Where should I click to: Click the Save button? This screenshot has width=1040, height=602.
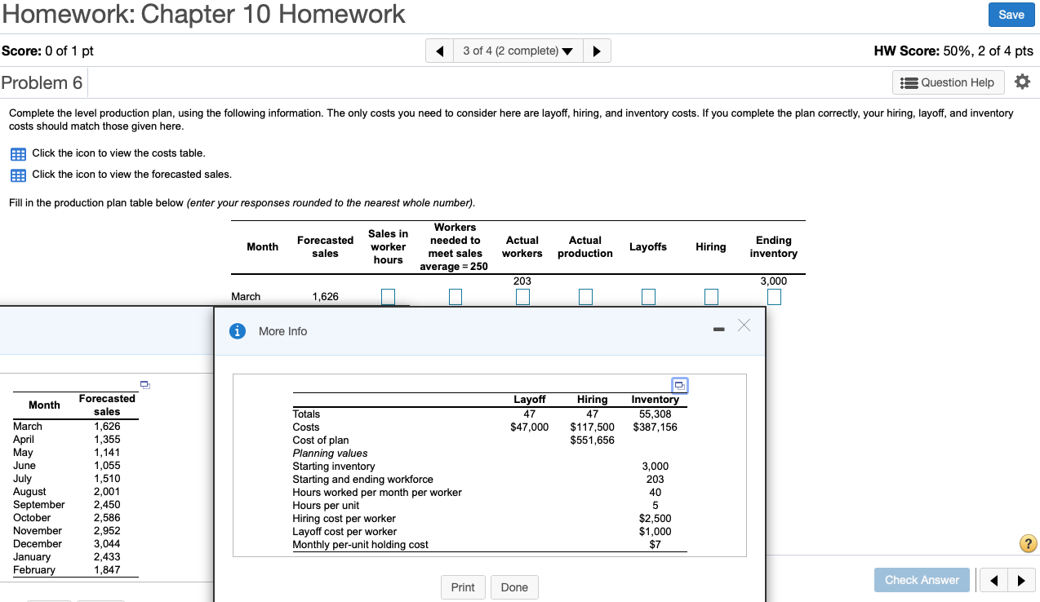tap(1011, 15)
